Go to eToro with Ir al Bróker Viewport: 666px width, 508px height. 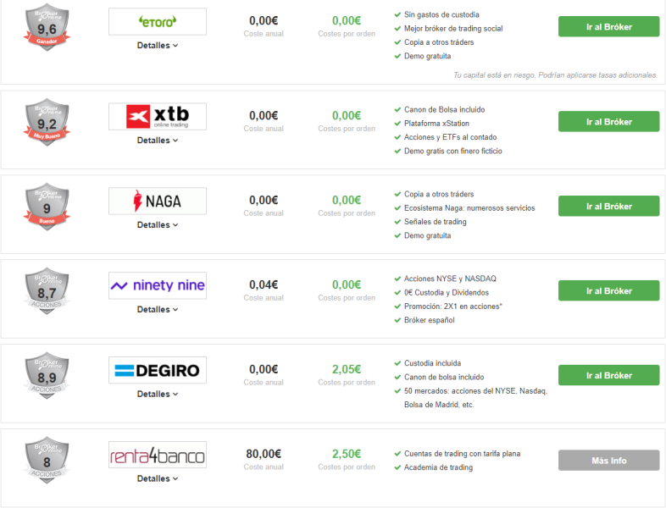click(608, 27)
